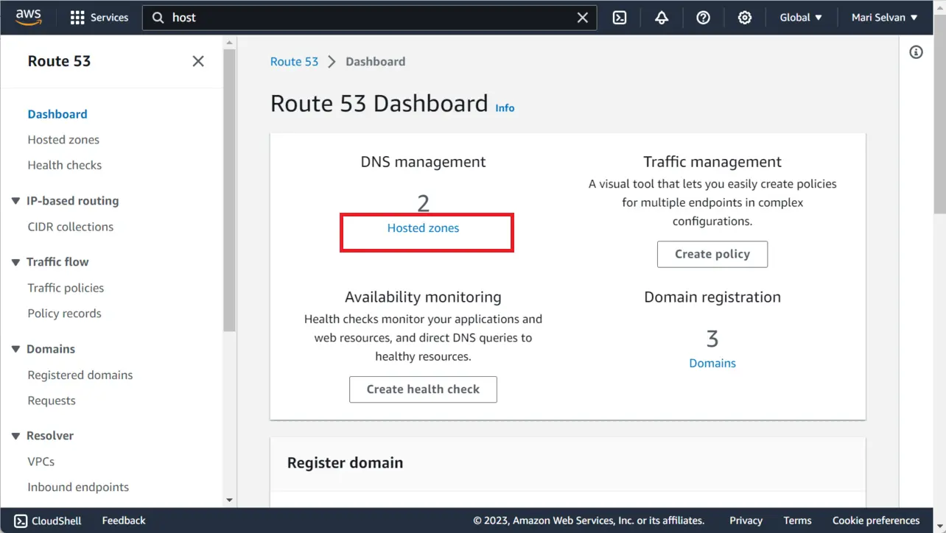This screenshot has width=946, height=533.
Task: Click the sidebar vertical scrollbar thumb
Action: coord(230,191)
